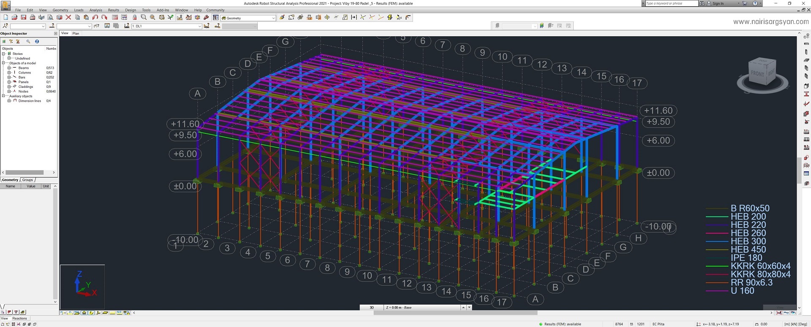Click the Print icon
Screen dimensions: 811x327
click(x=33, y=17)
